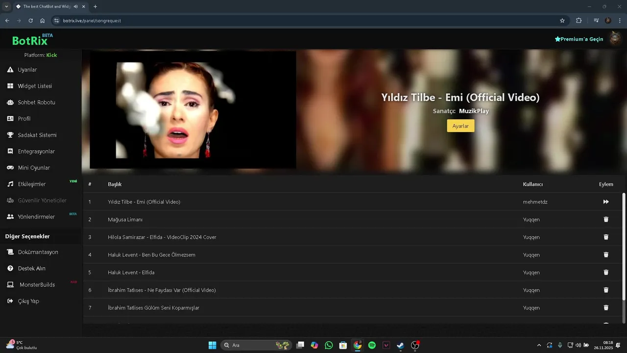Screen dimensions: 627x353
Task: Click the Kick platform label
Action: (x=51, y=55)
